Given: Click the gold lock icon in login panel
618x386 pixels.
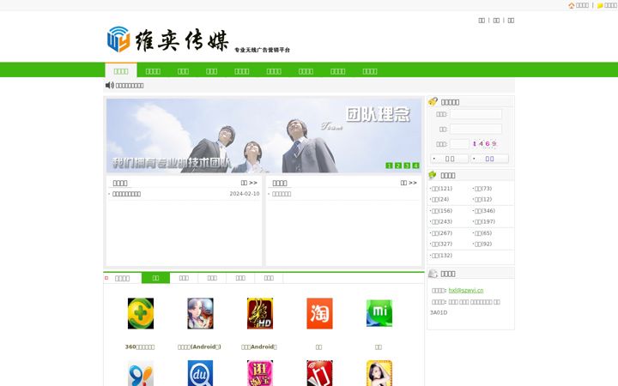Looking at the screenshot, I should click(x=433, y=101).
